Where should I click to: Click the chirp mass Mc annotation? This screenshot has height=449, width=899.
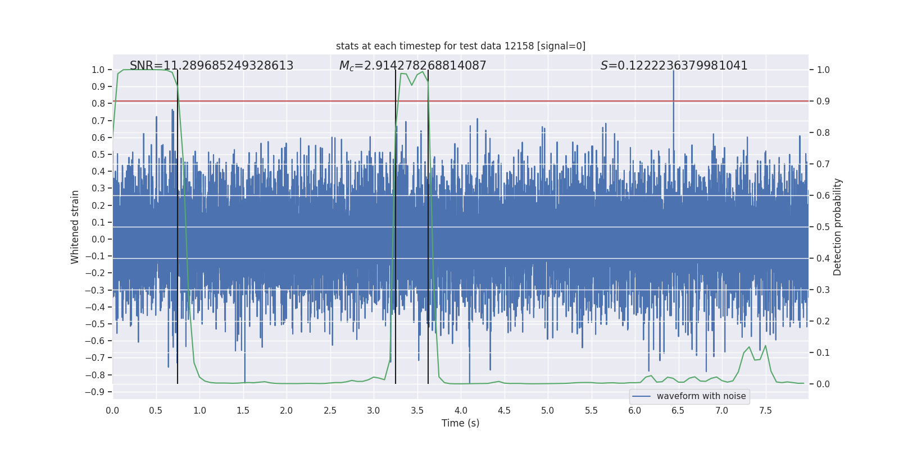(x=412, y=66)
